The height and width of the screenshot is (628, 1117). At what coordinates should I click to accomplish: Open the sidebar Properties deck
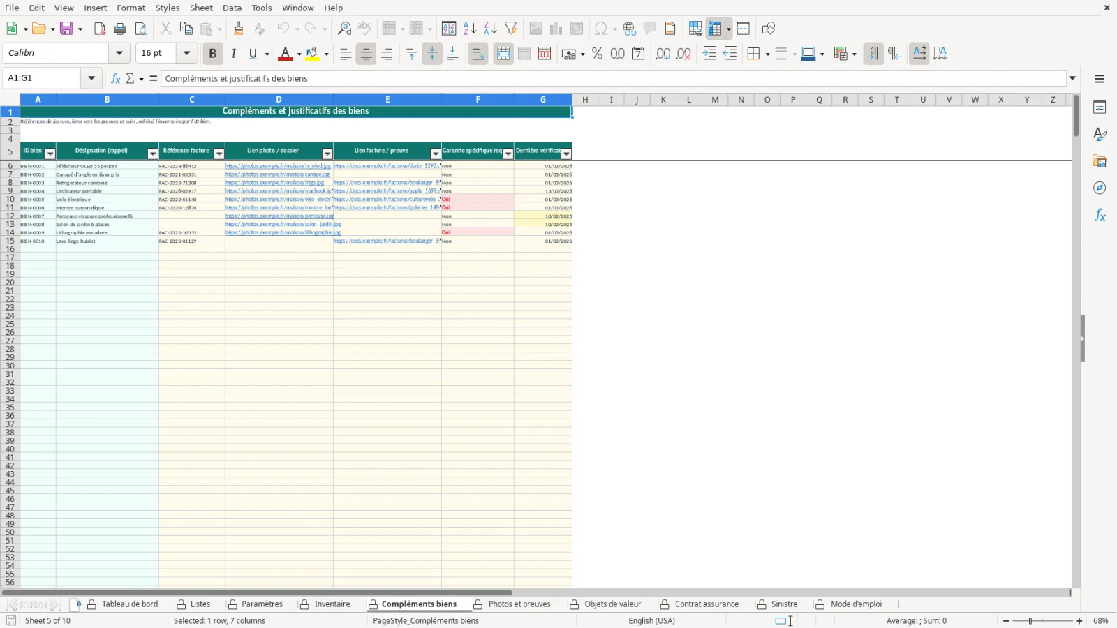(x=1100, y=107)
